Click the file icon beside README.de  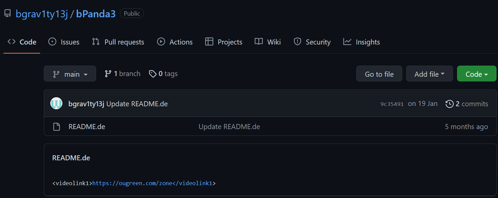57,127
